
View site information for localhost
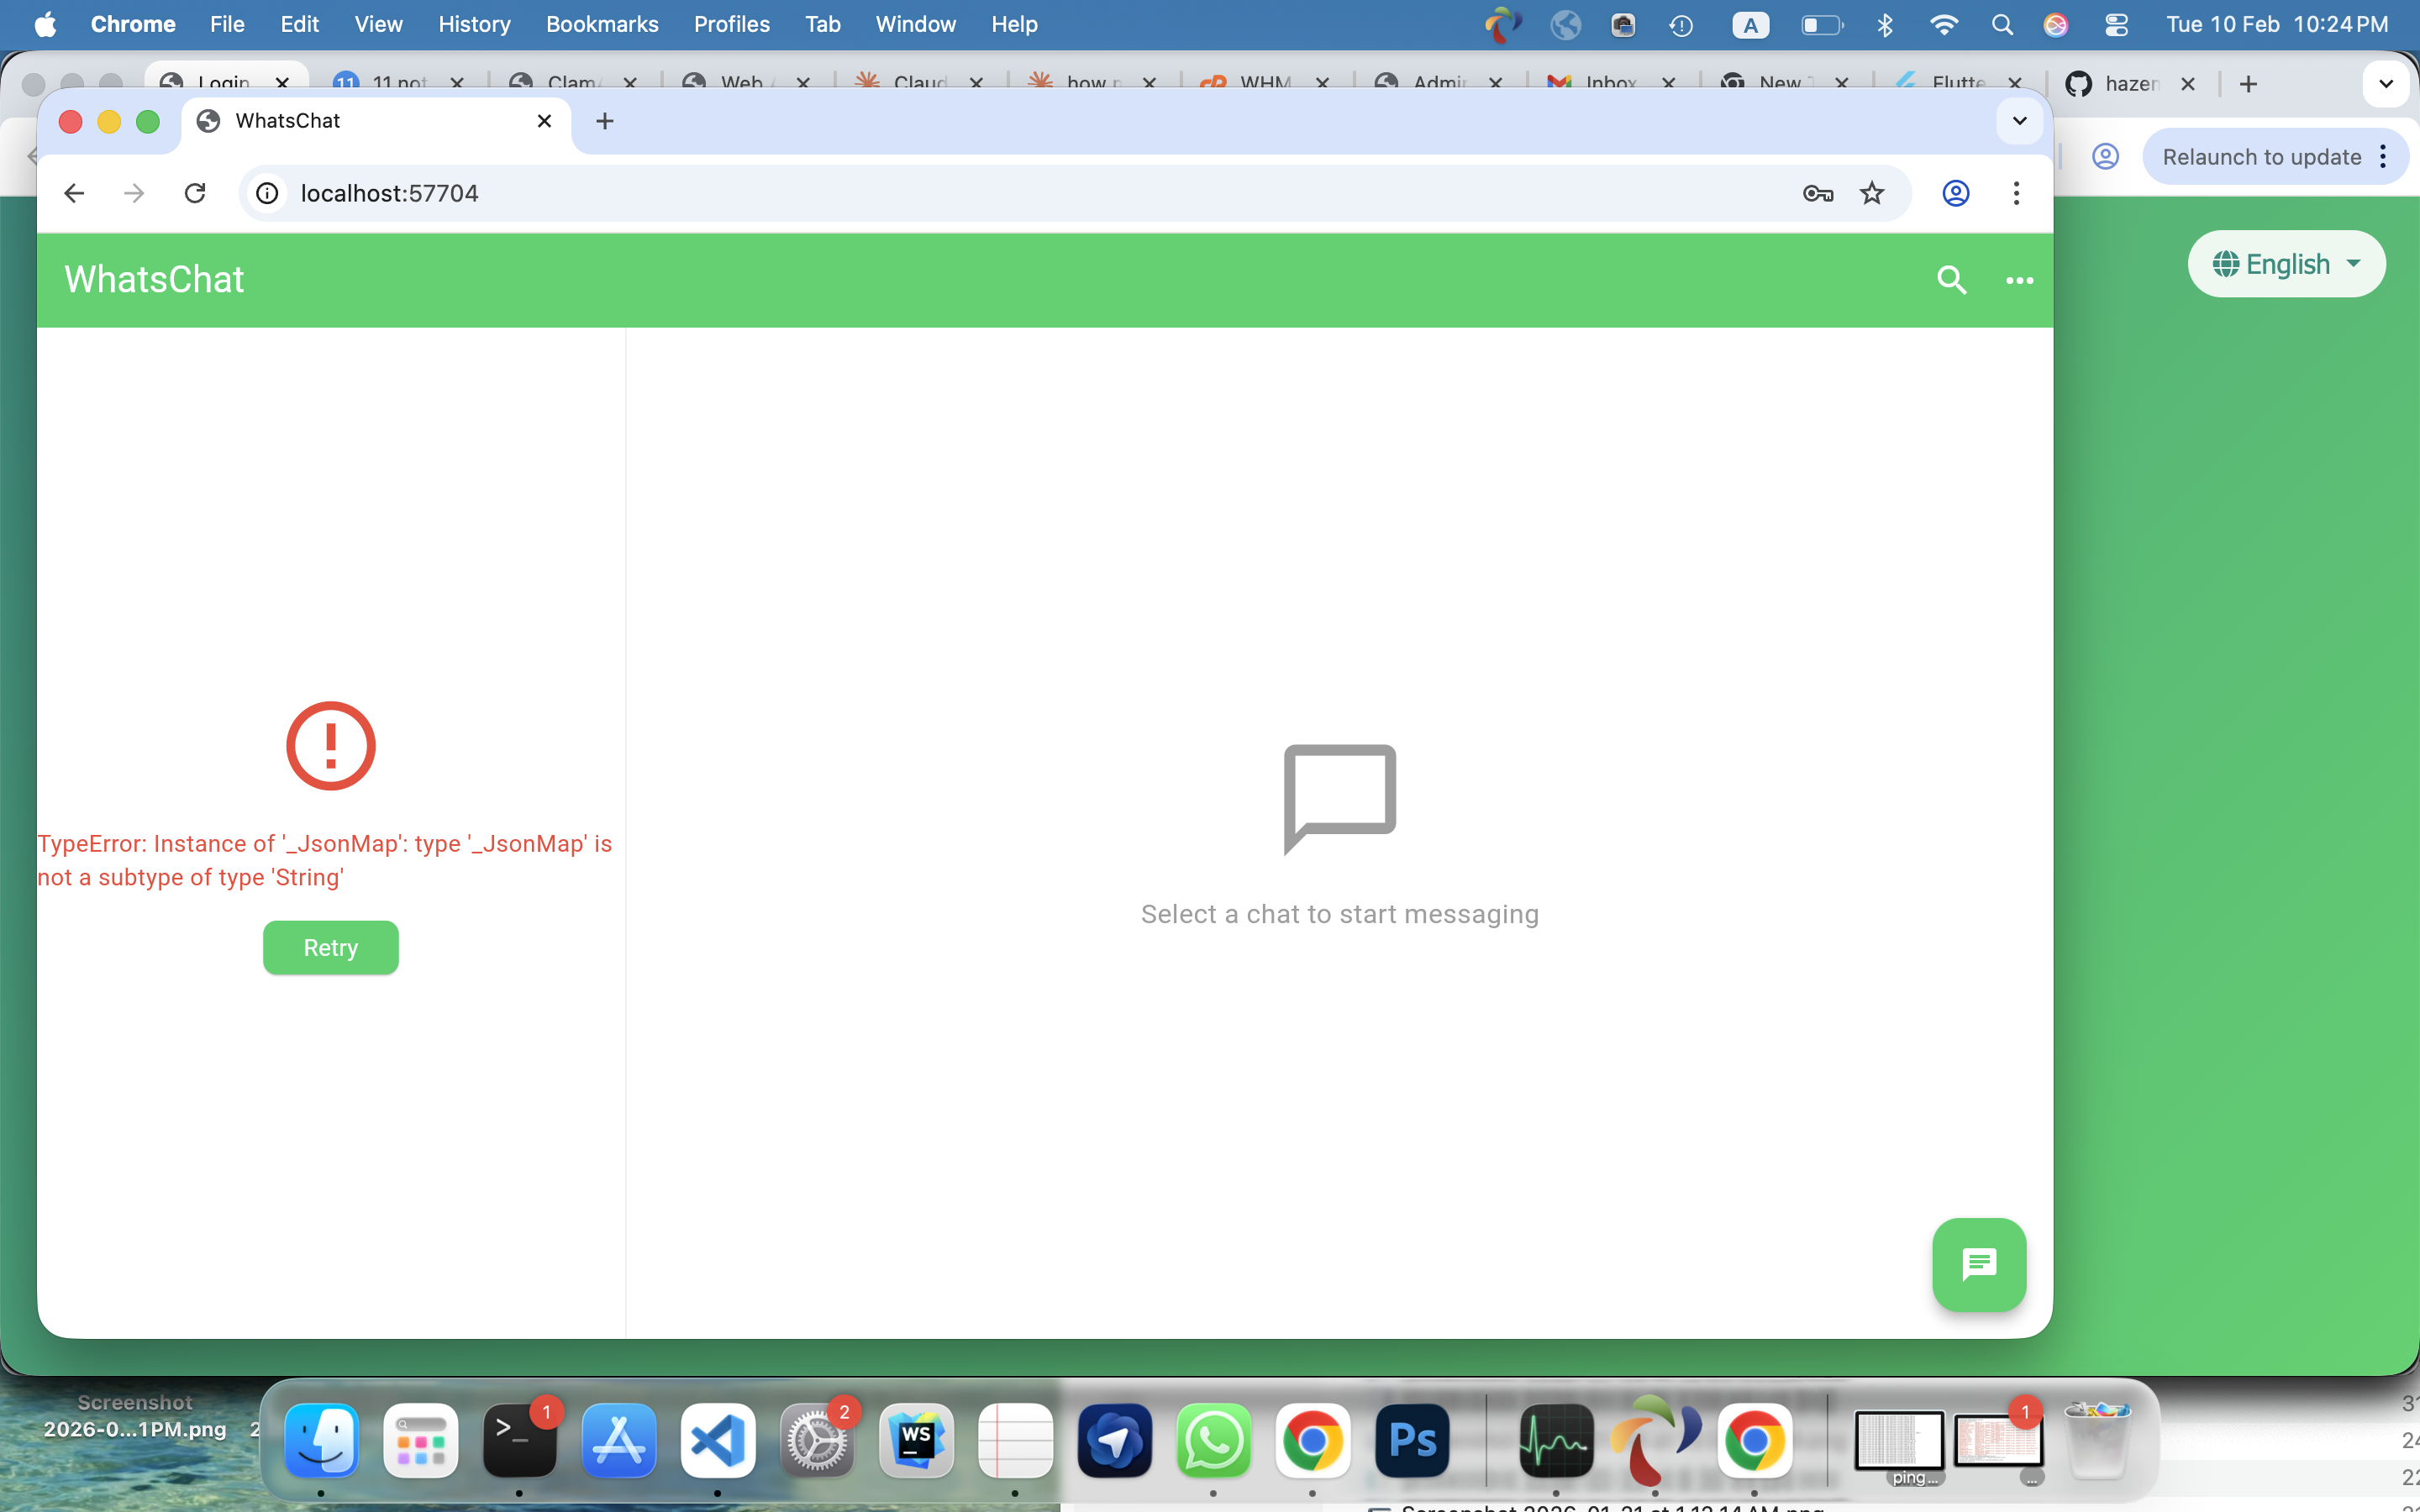click(267, 193)
